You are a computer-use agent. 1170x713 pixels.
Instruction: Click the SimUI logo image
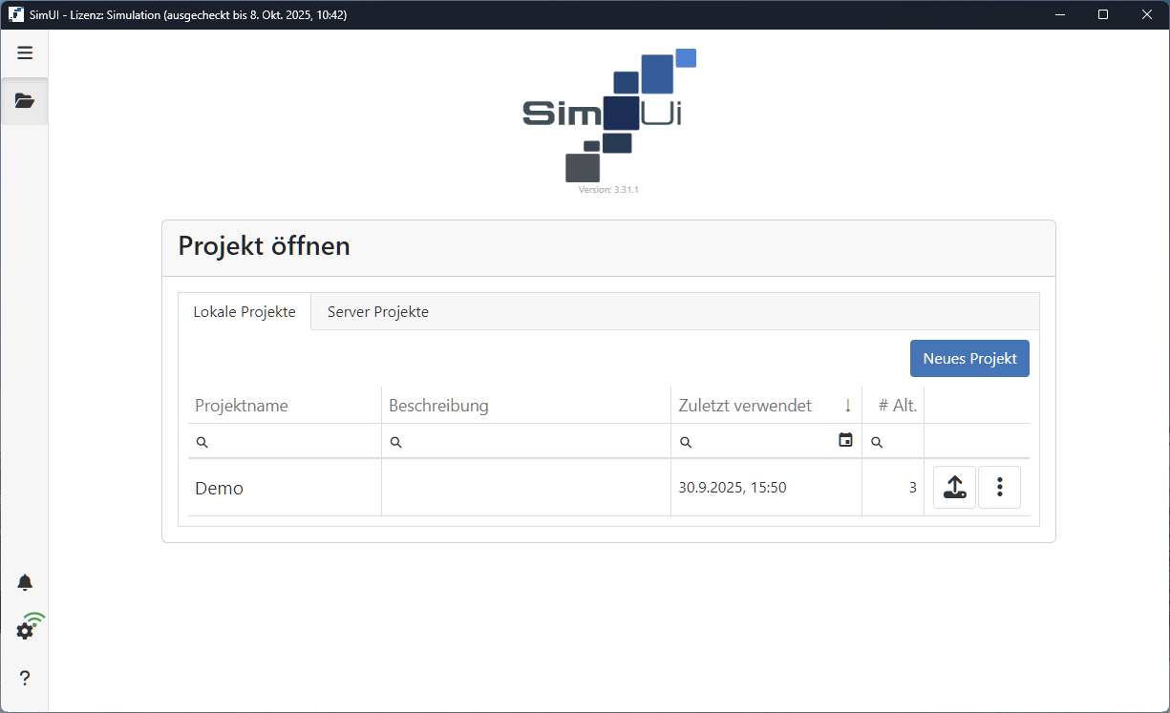608,116
